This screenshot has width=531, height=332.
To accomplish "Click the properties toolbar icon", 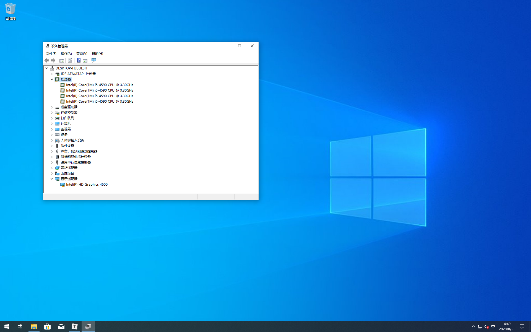I will click(x=70, y=60).
